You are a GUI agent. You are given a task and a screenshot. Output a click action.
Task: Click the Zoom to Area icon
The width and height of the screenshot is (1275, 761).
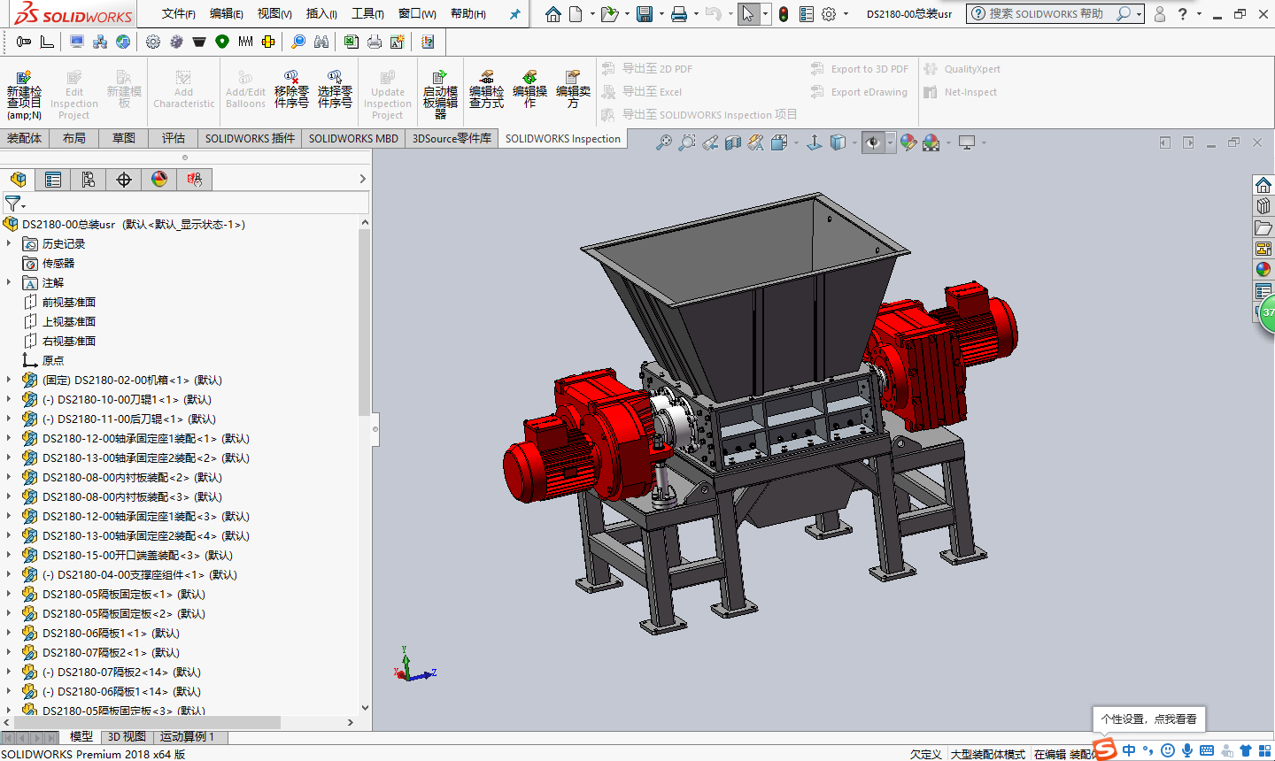(686, 142)
